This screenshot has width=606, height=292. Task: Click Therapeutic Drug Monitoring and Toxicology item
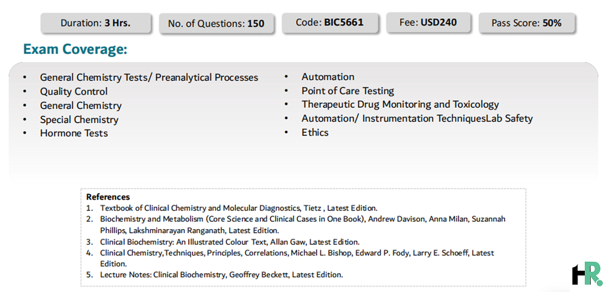(x=400, y=104)
